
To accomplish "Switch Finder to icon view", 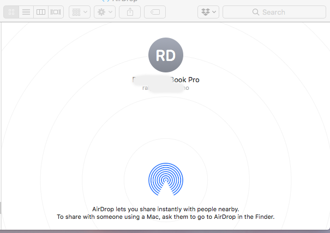I will (x=11, y=12).
